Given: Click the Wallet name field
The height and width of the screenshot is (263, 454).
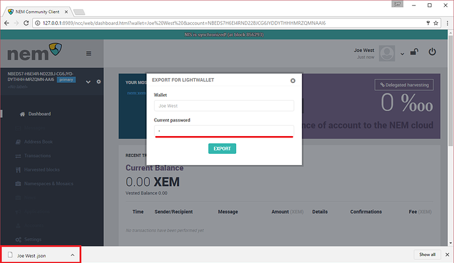Looking at the screenshot, I should (x=224, y=106).
